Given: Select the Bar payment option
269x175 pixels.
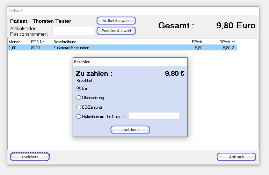Looking at the screenshot, I should (x=79, y=88).
